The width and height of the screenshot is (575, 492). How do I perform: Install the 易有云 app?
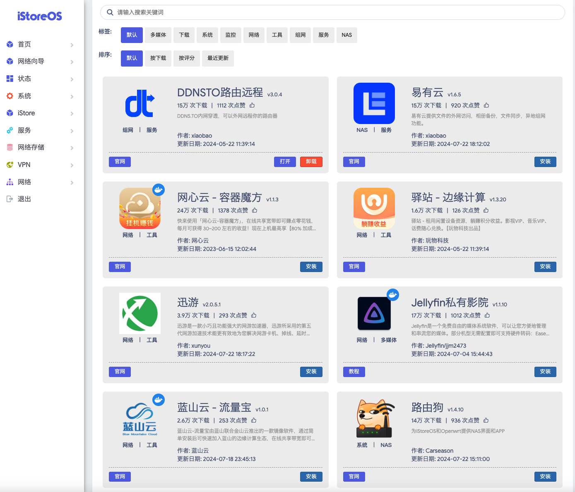click(545, 162)
